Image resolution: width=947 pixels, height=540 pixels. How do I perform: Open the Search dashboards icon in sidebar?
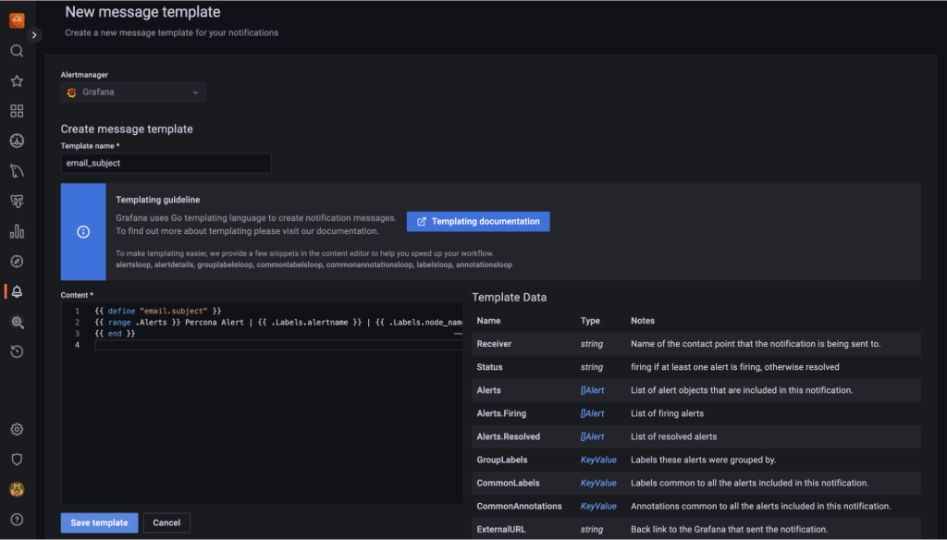point(16,51)
